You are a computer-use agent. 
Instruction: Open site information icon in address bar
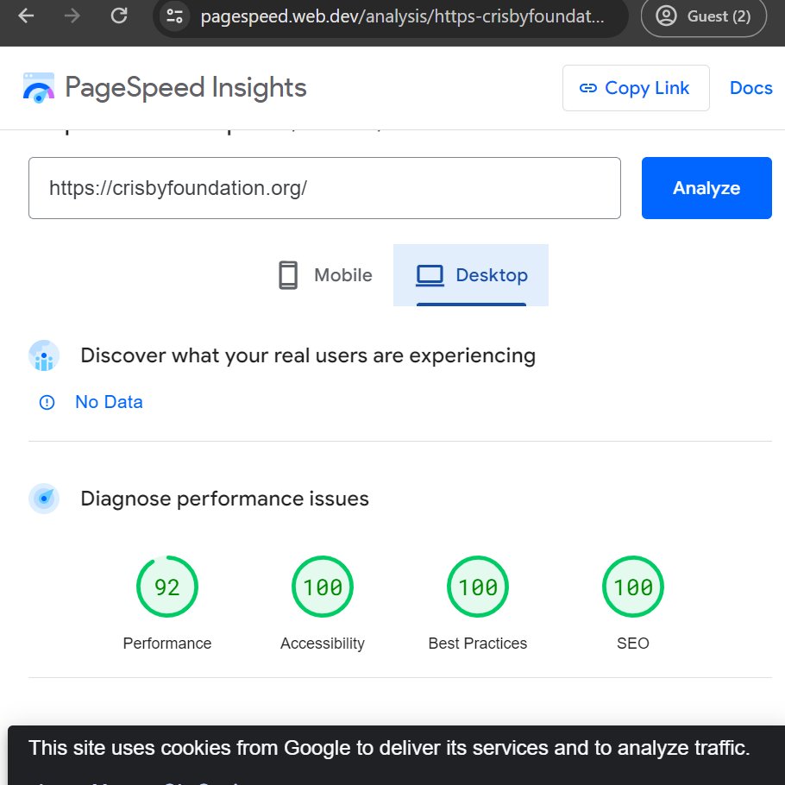[x=174, y=16]
